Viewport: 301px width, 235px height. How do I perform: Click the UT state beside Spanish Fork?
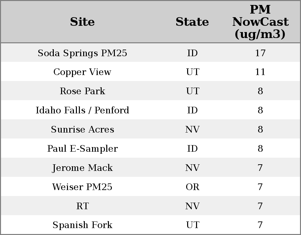tap(192, 225)
